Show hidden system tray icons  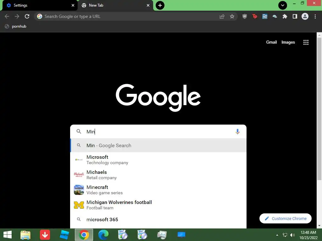point(277,235)
